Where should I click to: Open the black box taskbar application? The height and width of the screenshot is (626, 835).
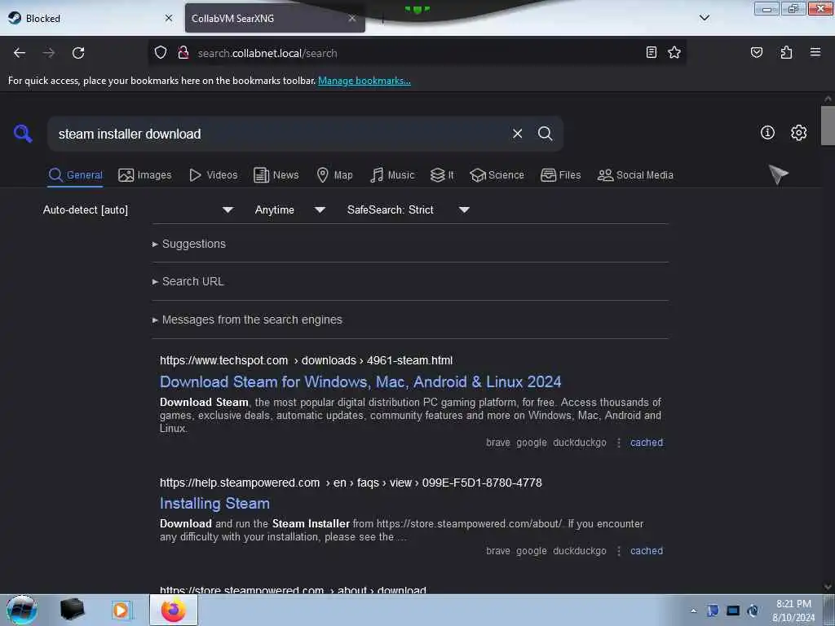72,610
